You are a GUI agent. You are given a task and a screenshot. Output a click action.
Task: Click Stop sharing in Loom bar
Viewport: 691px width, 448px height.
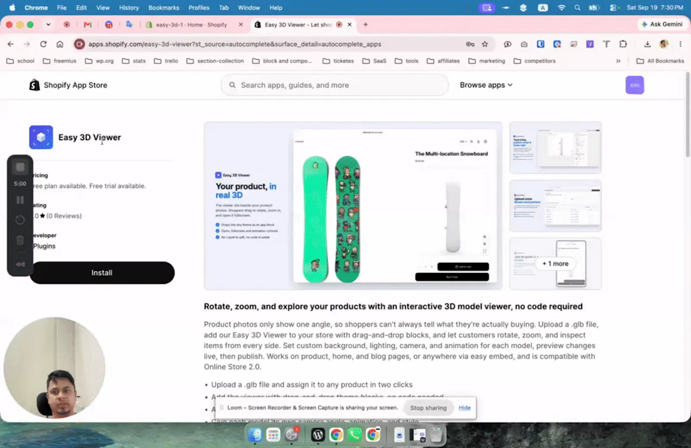(x=428, y=408)
